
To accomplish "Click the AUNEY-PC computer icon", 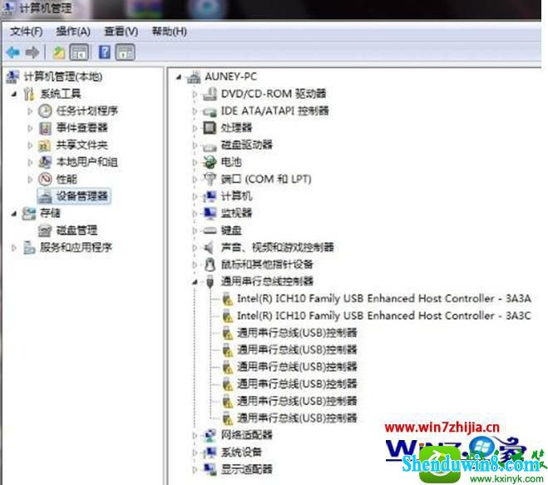I will click(194, 77).
